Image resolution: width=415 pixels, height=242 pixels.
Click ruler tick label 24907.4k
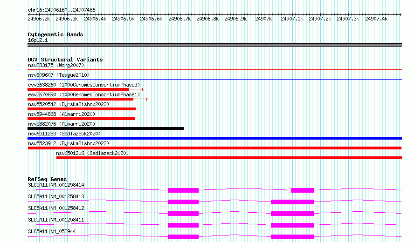coord(376,19)
